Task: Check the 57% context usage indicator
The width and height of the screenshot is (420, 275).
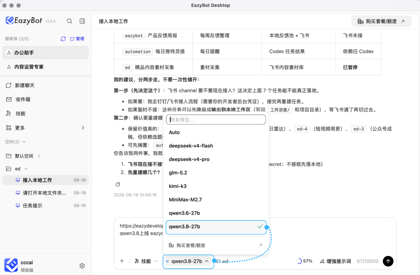Action: 305,261
